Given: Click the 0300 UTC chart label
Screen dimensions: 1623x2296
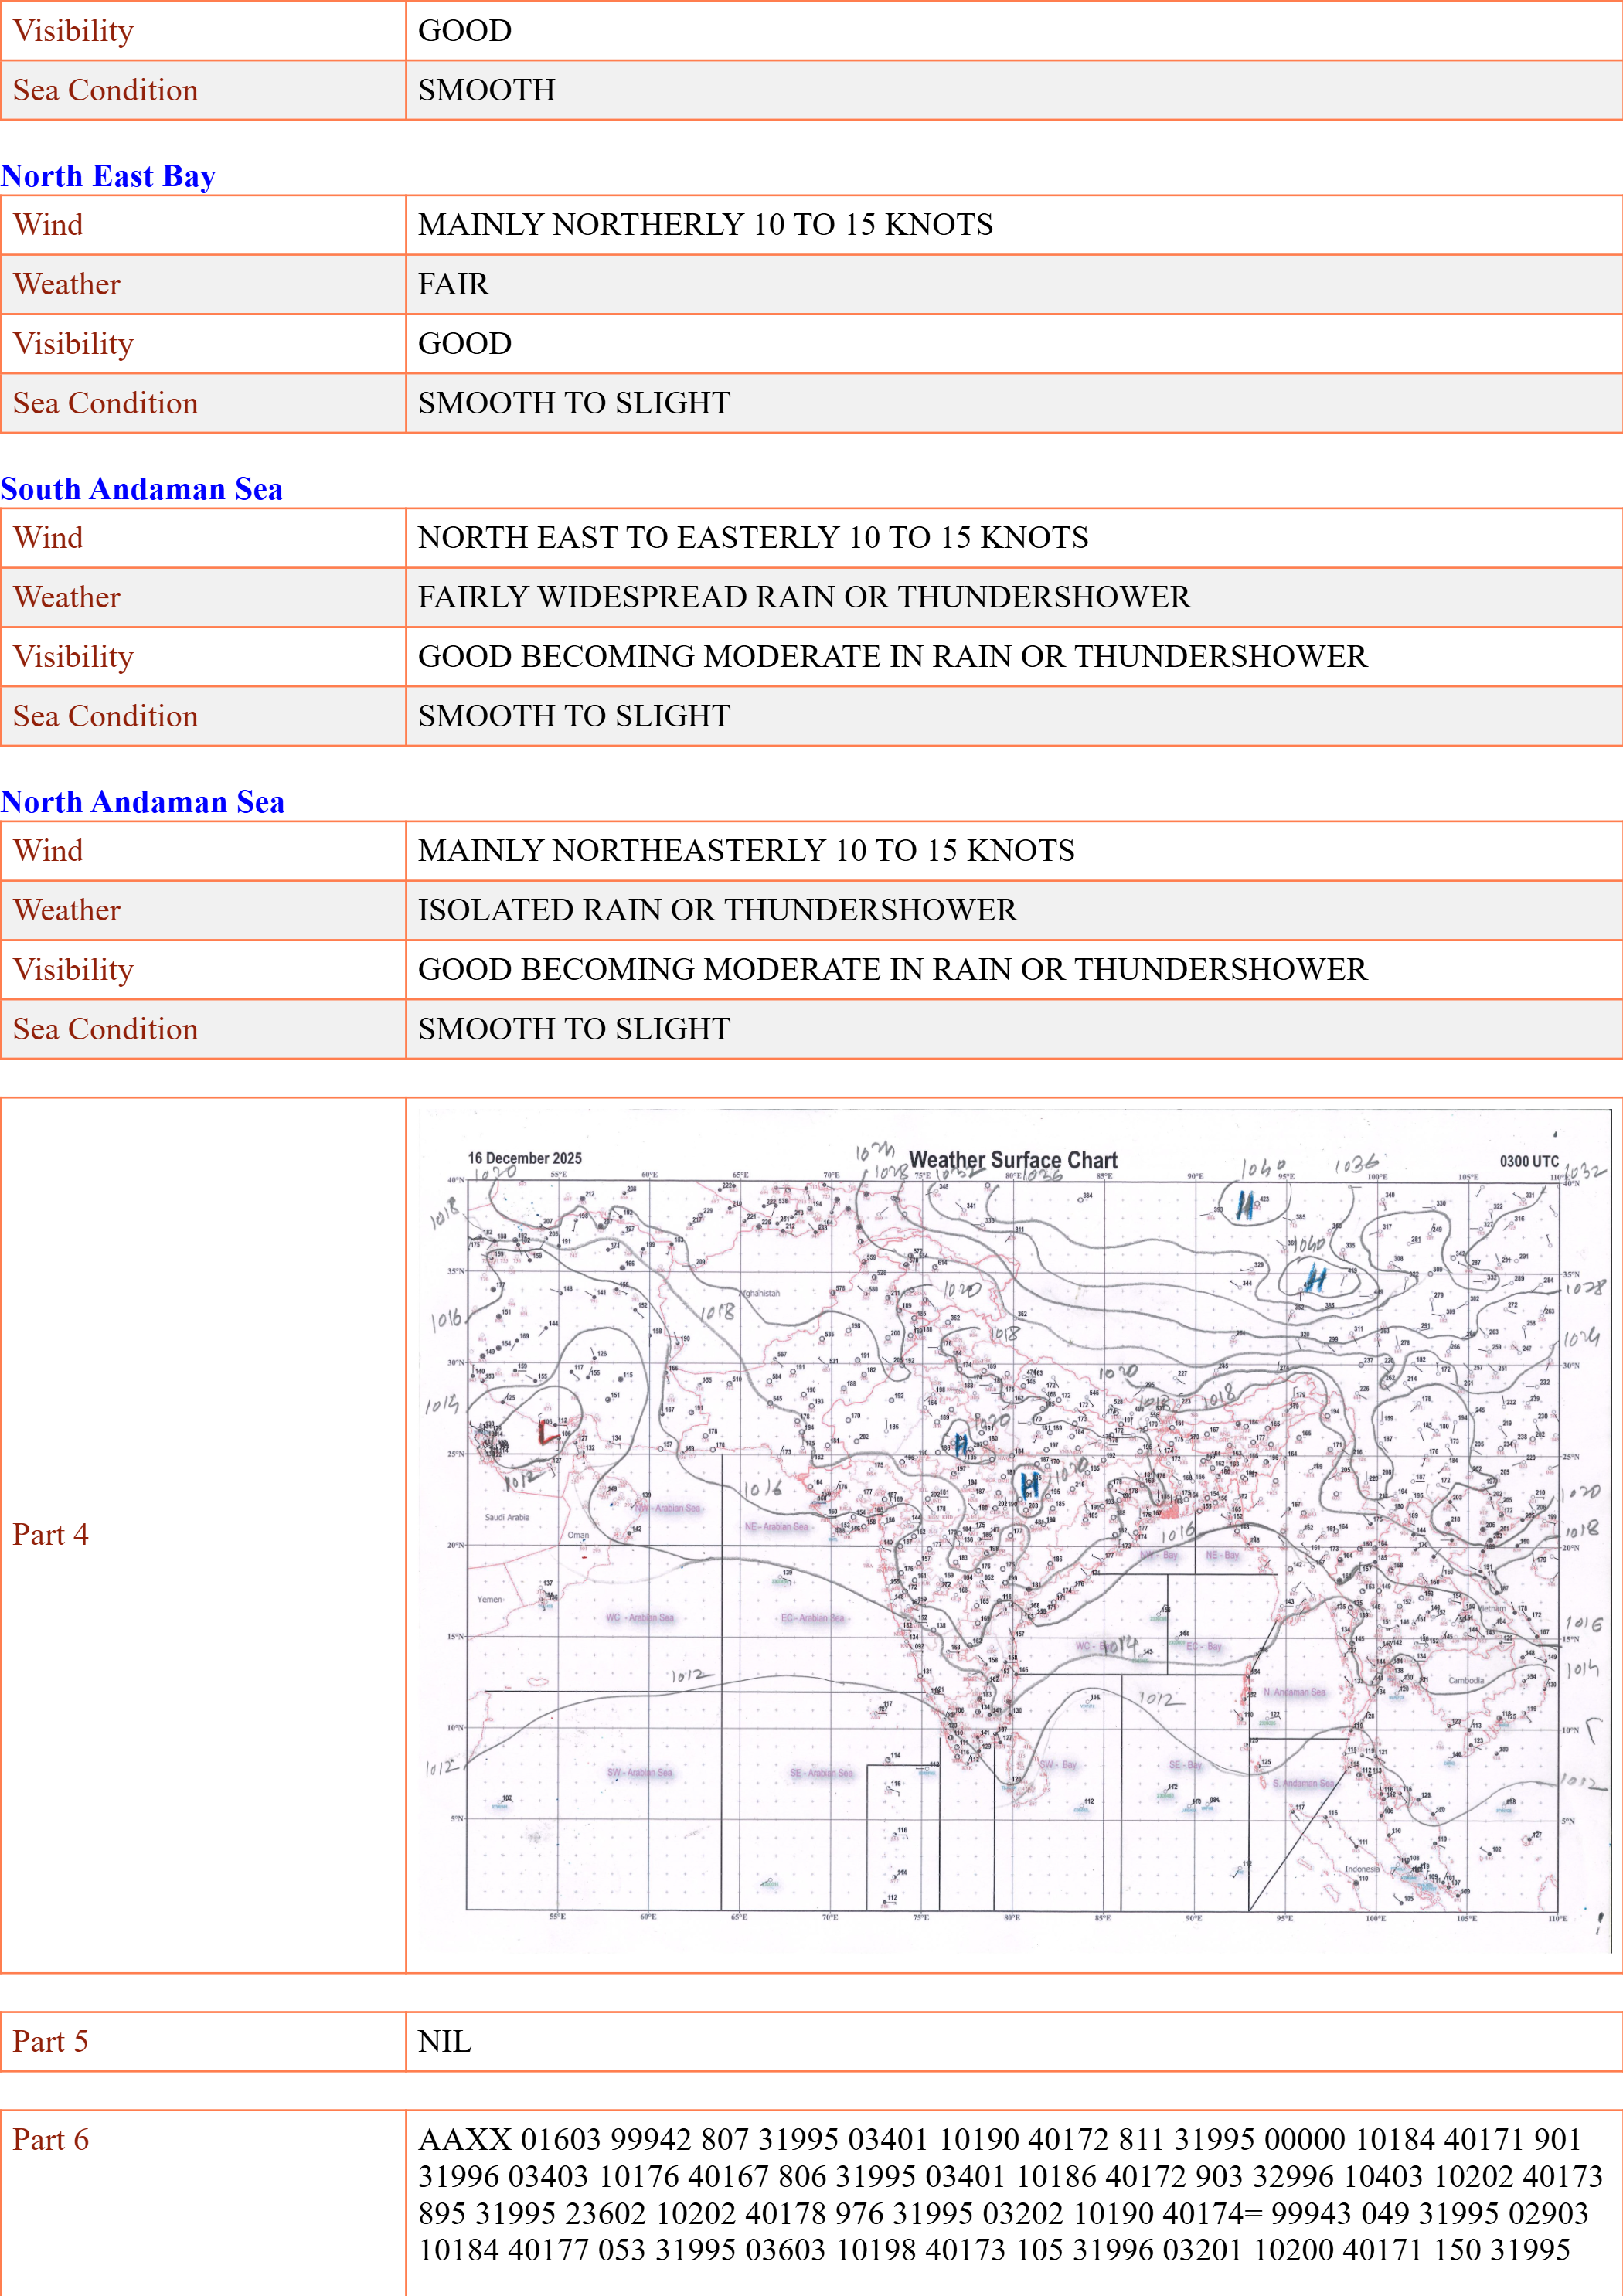Looking at the screenshot, I should pyautogui.click(x=1528, y=1161).
